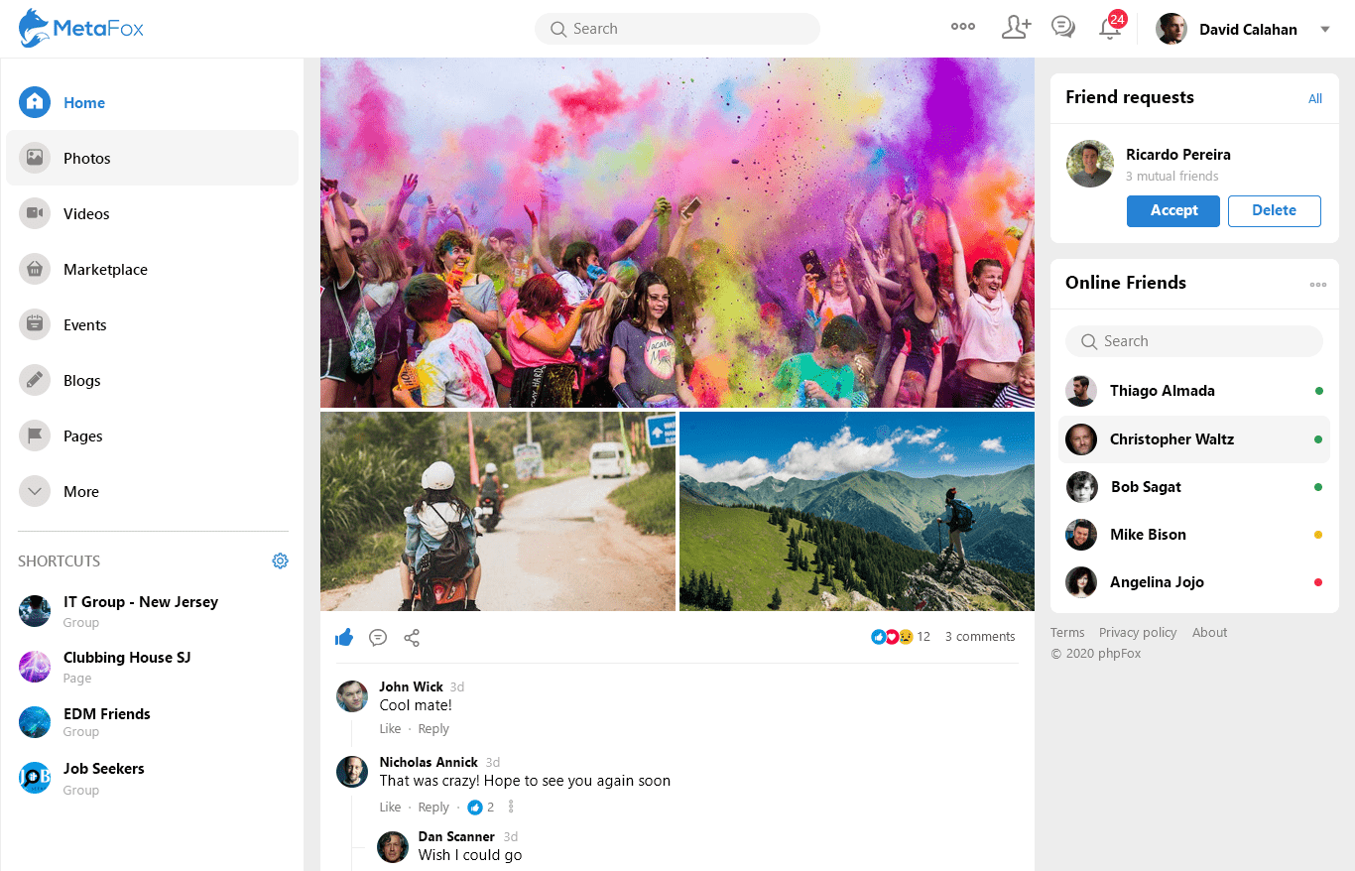This screenshot has width=1355, height=871.
Task: Click the All friend requests link
Action: [1315, 99]
